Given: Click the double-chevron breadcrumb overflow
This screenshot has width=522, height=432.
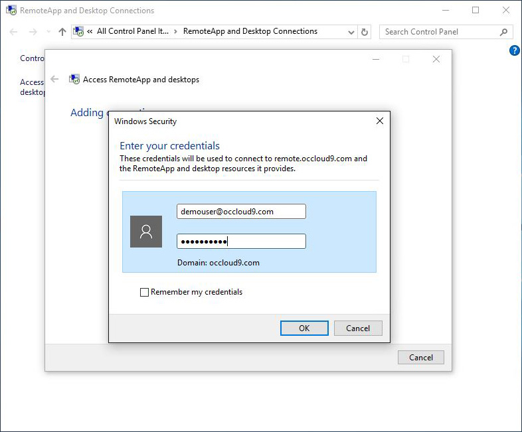Looking at the screenshot, I should point(90,32).
